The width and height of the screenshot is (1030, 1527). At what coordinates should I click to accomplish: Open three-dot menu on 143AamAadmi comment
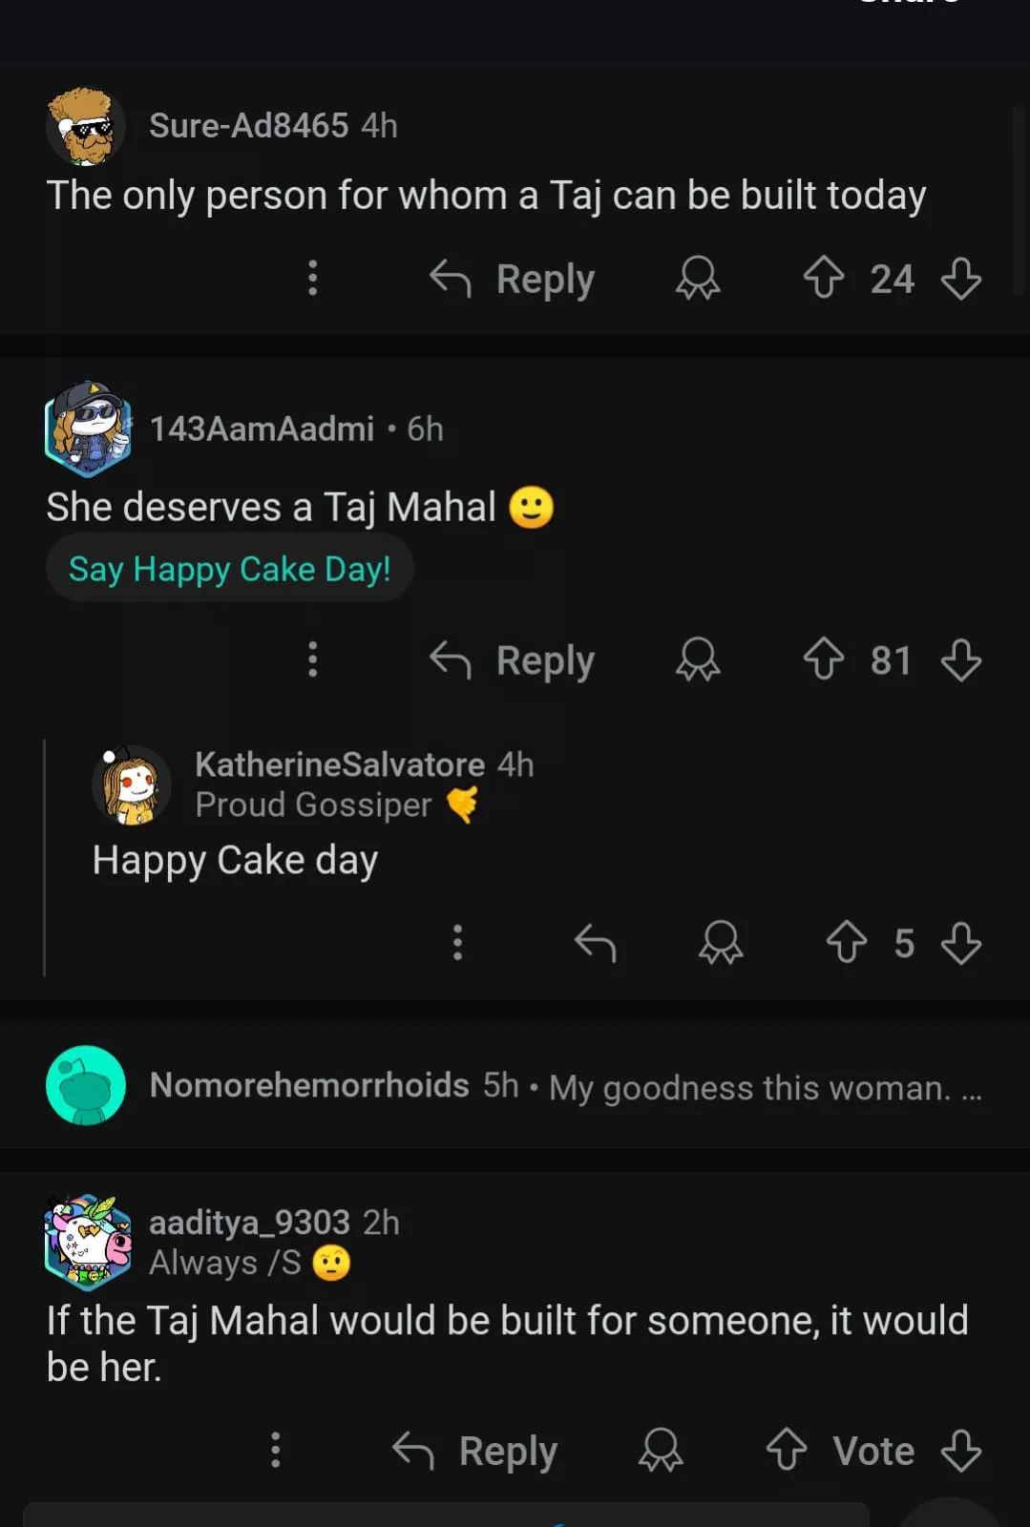click(312, 659)
